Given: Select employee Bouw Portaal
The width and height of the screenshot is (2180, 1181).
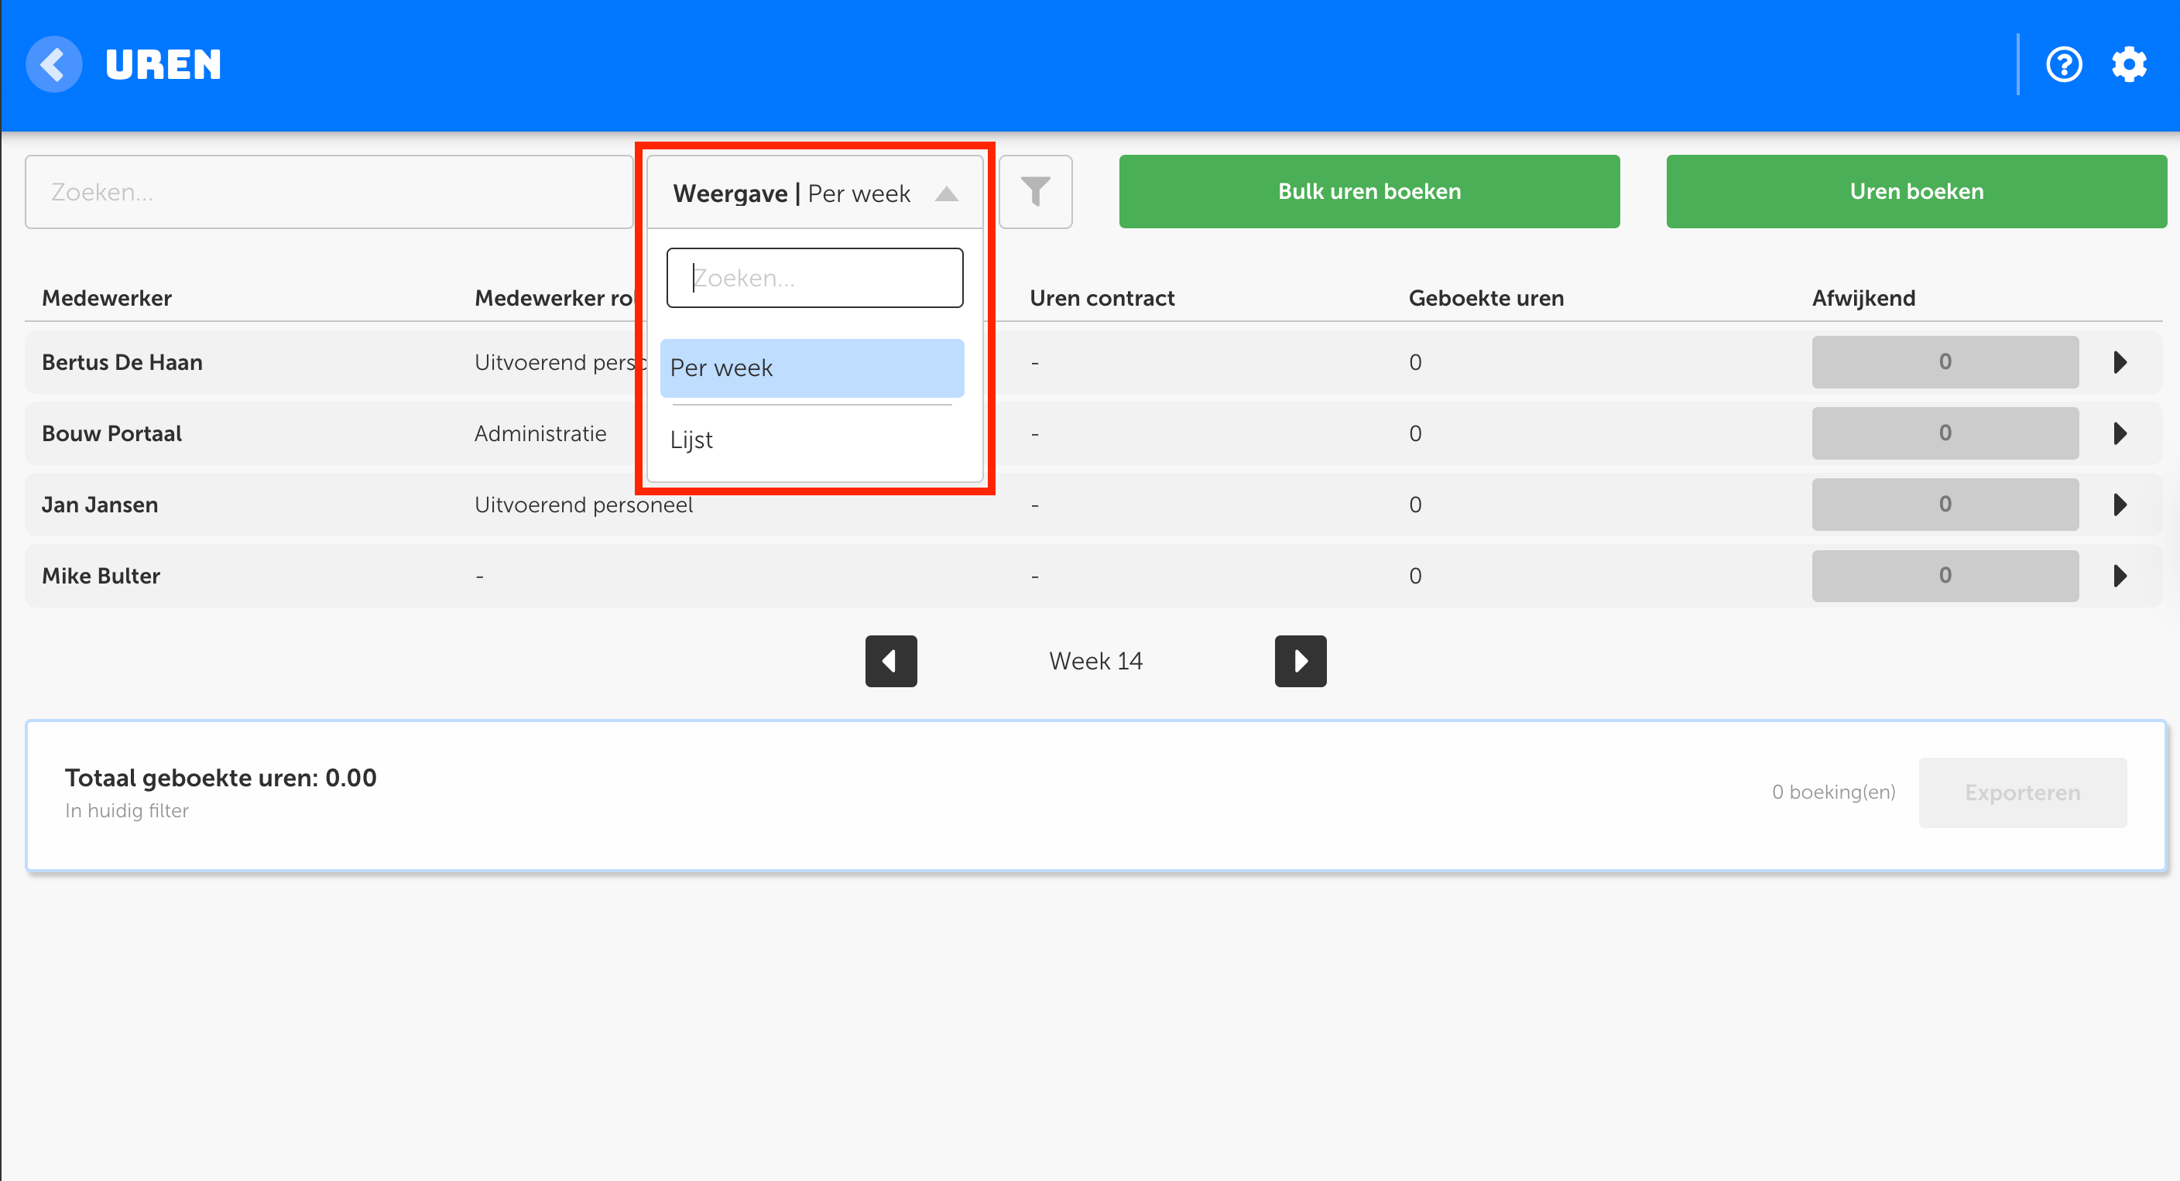Looking at the screenshot, I should pyautogui.click(x=111, y=433).
